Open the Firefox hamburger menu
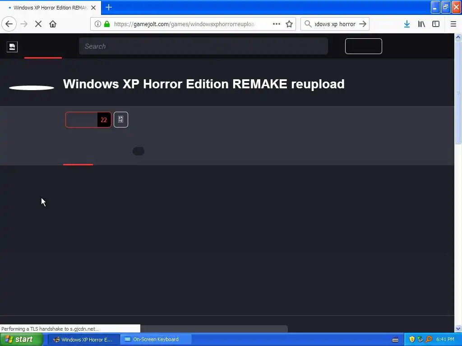 pos(453,24)
